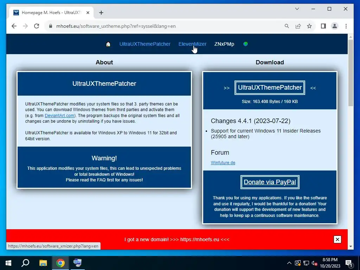Screen dimensions: 360x270
Task: Open network status tray icon
Action: [x=306, y=263]
